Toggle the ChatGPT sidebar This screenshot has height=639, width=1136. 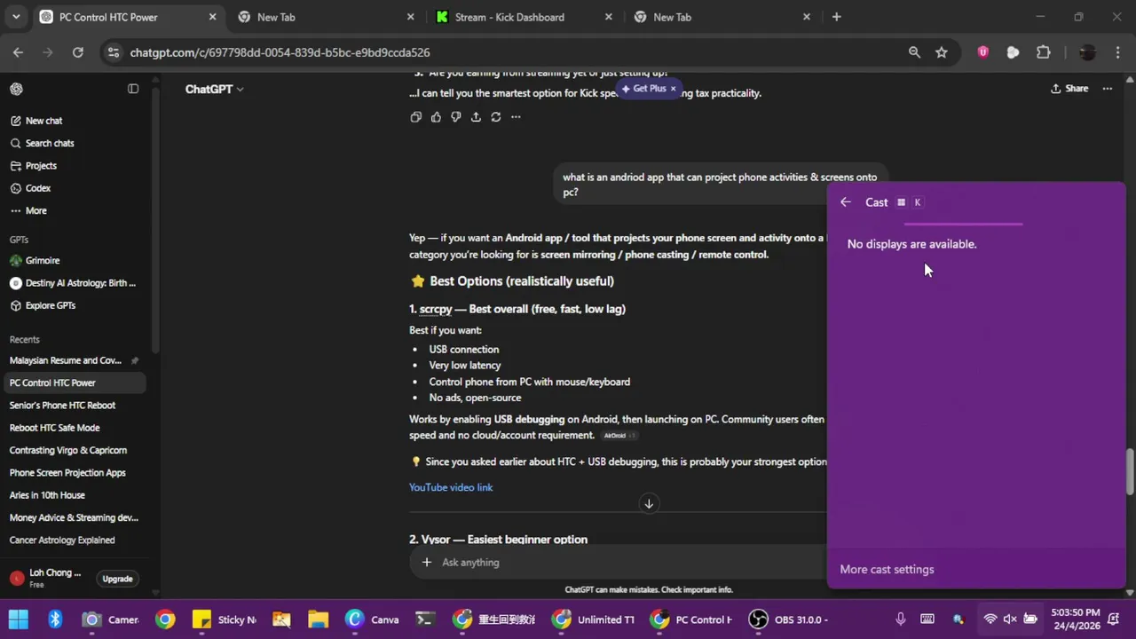(x=133, y=89)
